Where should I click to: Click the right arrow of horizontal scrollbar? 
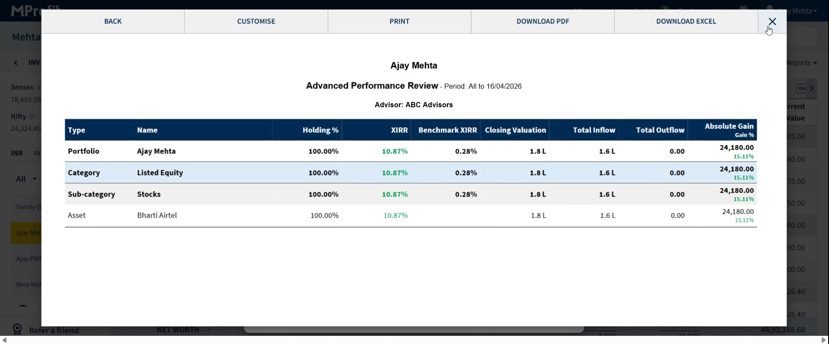click(x=824, y=340)
